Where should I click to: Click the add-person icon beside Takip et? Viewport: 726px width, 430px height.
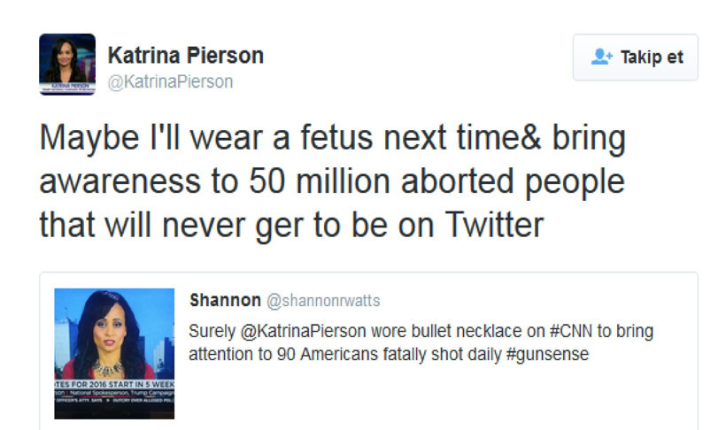[602, 58]
